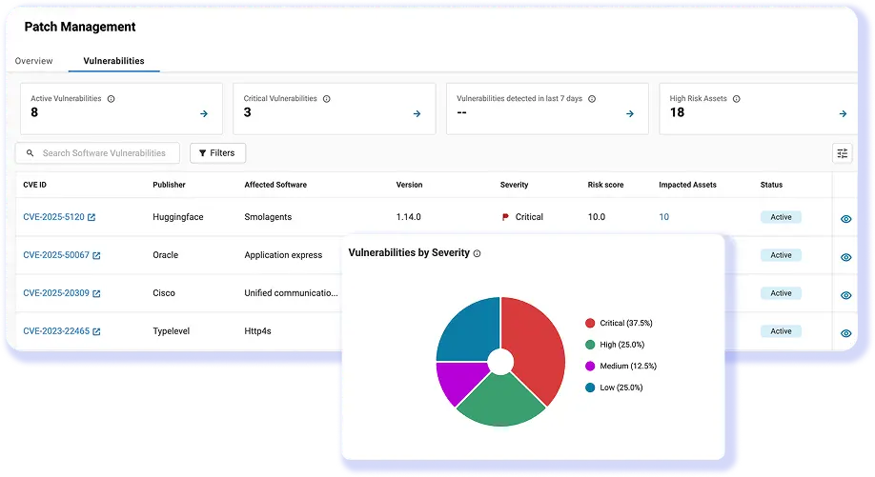The height and width of the screenshot is (477, 875).
Task: Open external link icon beside CVE-2025-50067
Action: tap(96, 255)
